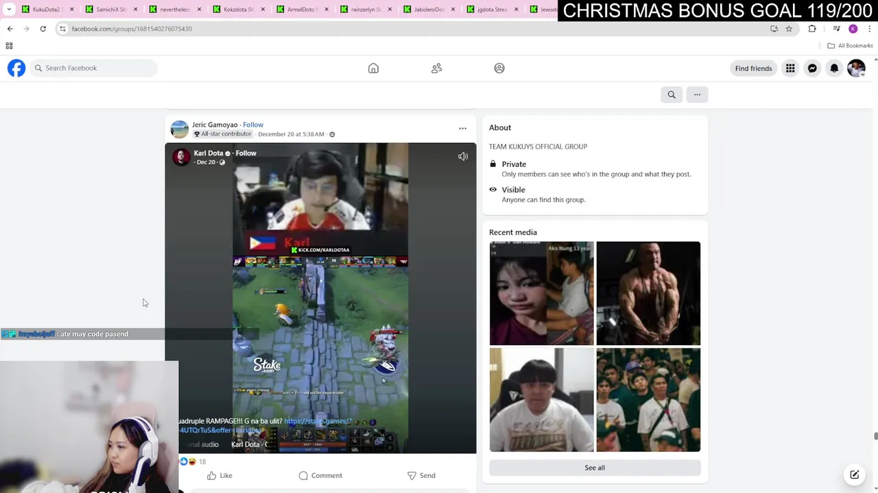This screenshot has width=878, height=493.
Task: Open the Messenger icon
Action: [x=812, y=68]
